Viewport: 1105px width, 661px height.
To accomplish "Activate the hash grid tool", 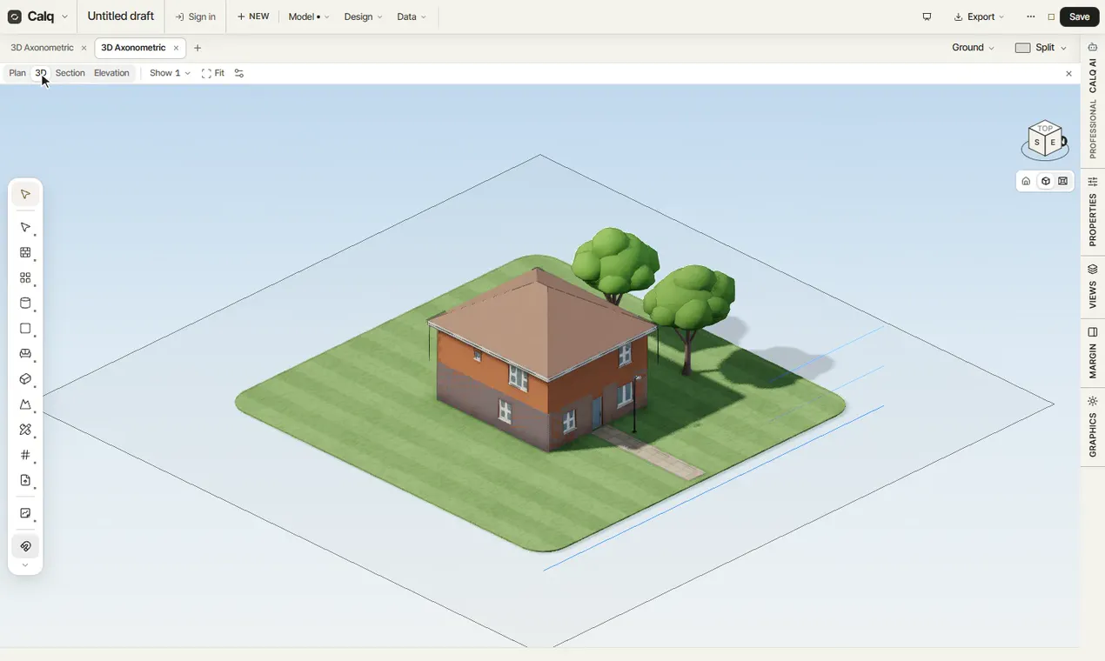I will point(25,455).
